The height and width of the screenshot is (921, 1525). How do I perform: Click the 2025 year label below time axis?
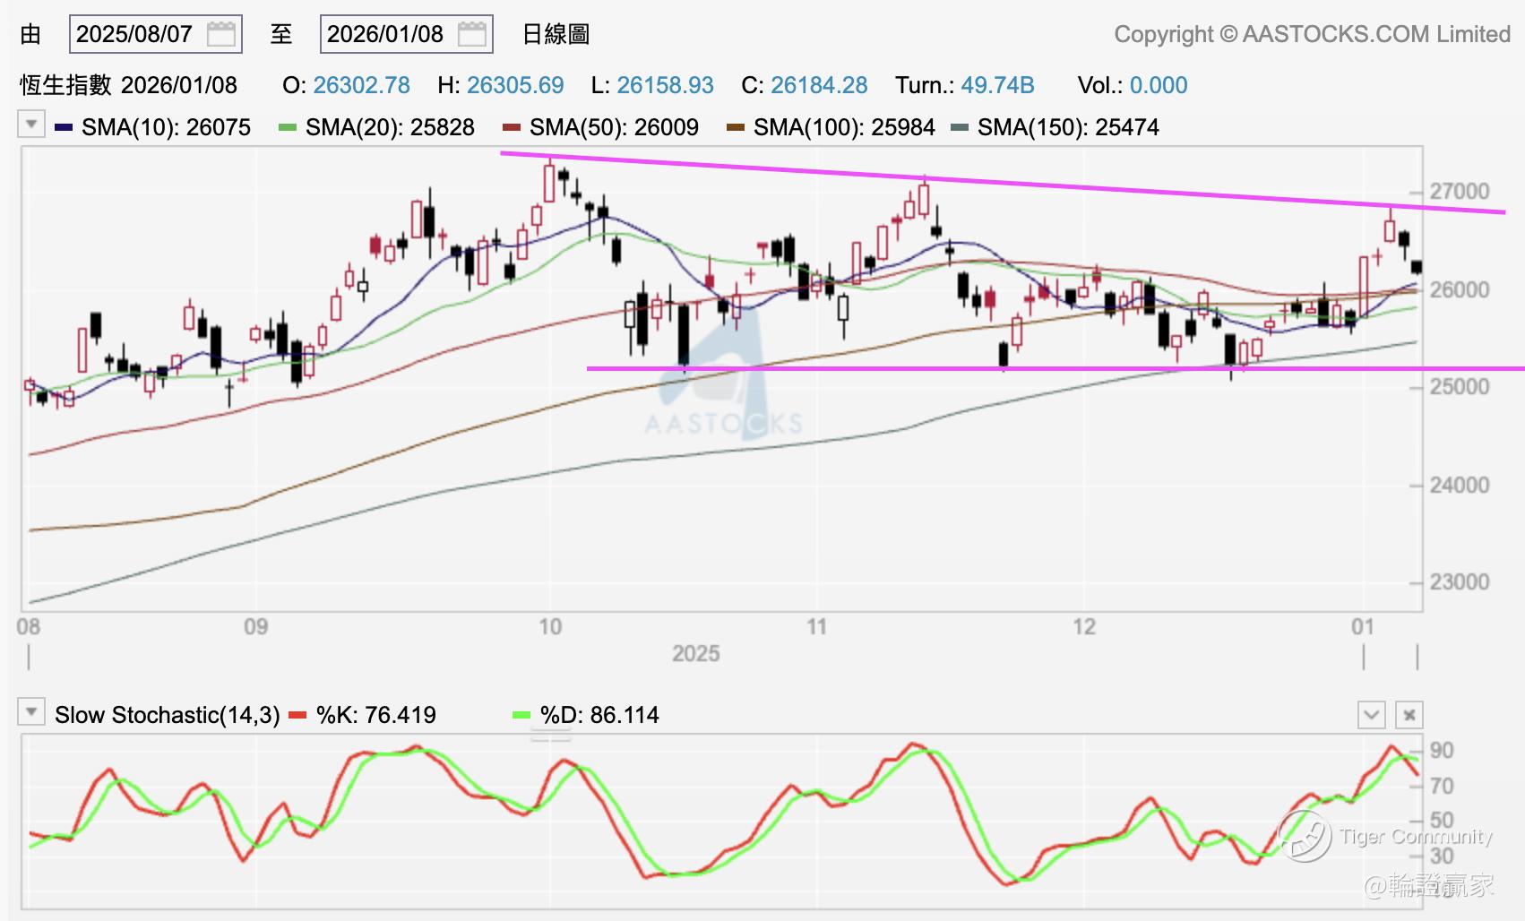696,653
